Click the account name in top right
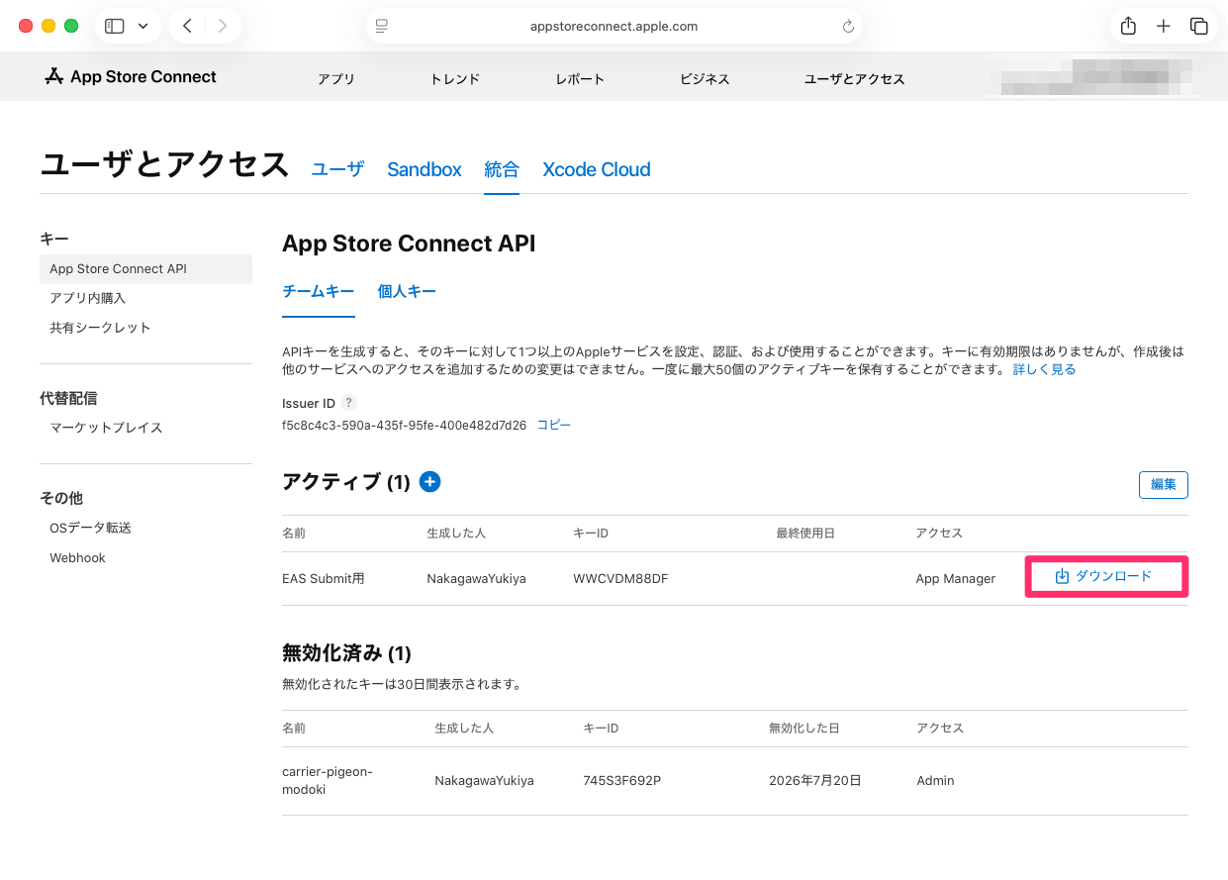This screenshot has height=880, width=1228. coord(1094,76)
